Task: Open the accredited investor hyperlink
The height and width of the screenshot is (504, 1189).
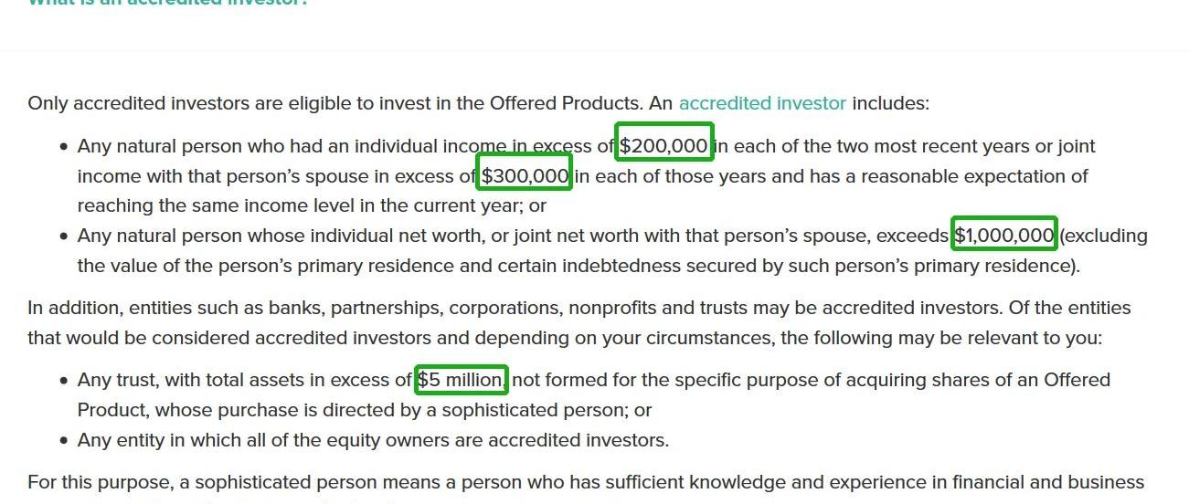Action: coord(762,103)
